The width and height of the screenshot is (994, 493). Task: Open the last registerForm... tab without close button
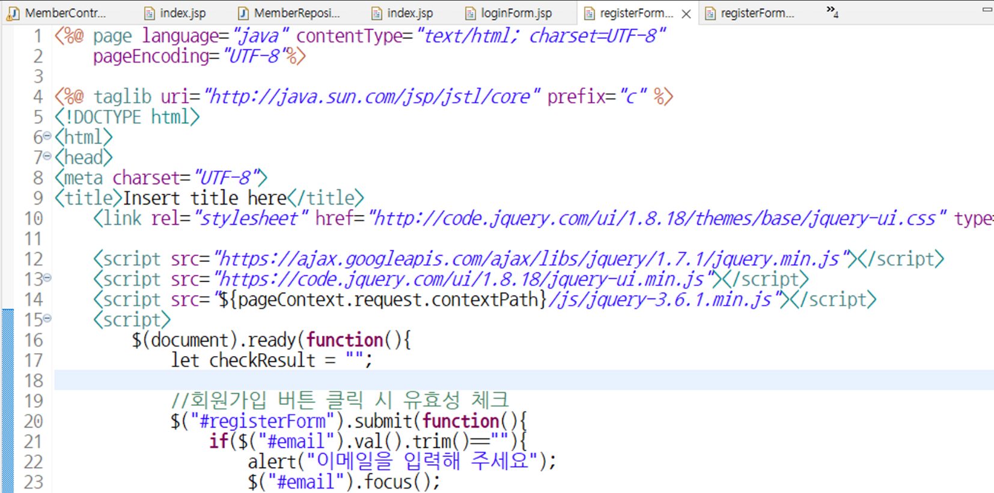pos(749,13)
